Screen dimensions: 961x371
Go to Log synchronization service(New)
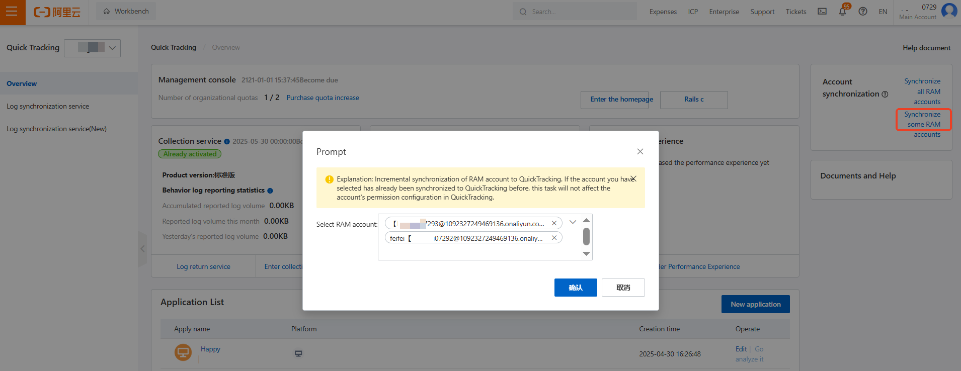pos(56,129)
